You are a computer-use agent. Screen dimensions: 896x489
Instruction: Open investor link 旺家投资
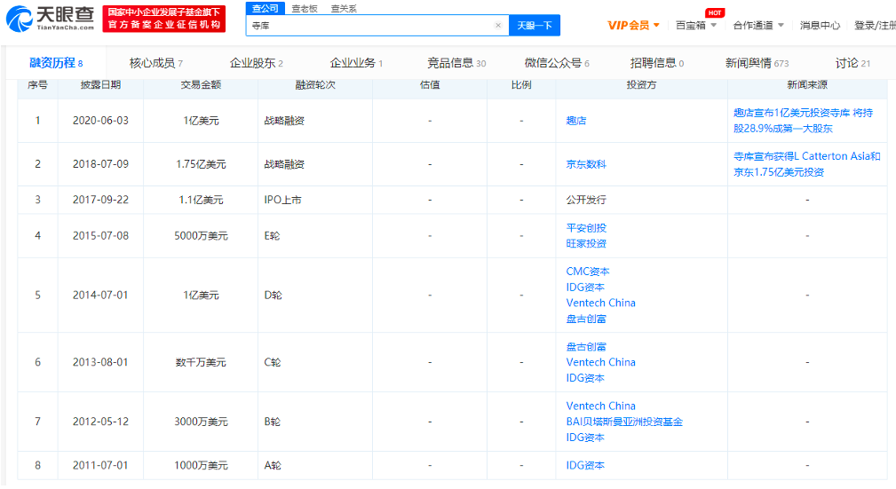[586, 243]
